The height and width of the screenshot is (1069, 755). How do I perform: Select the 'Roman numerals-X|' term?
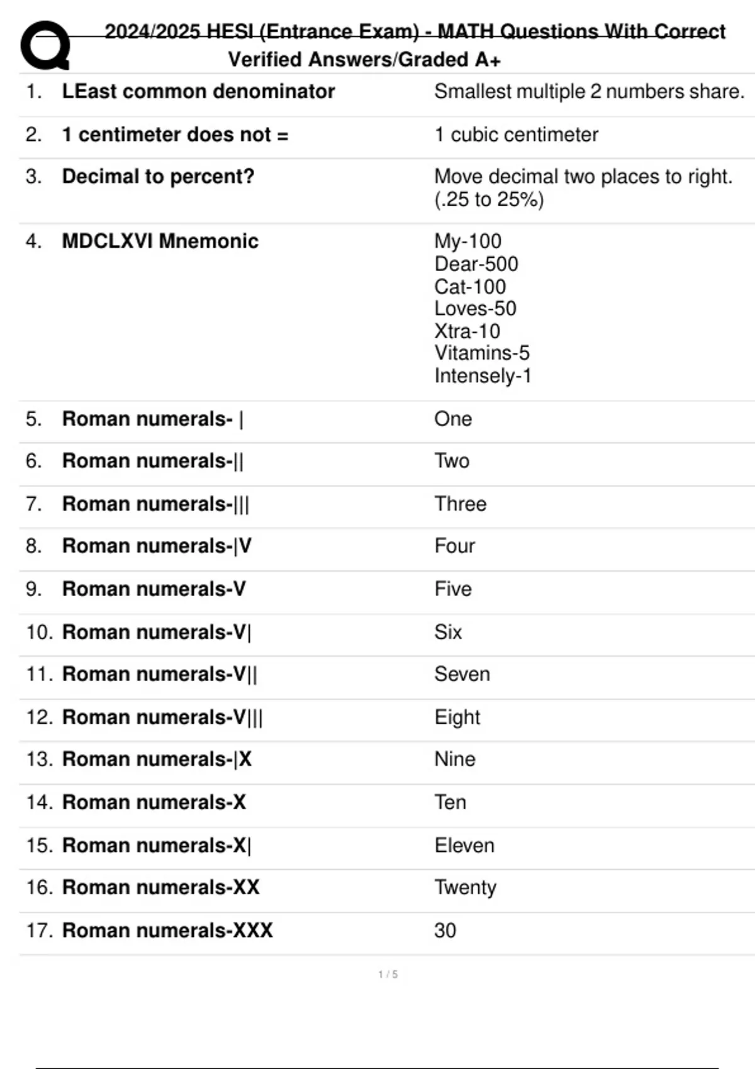pyautogui.click(x=157, y=845)
